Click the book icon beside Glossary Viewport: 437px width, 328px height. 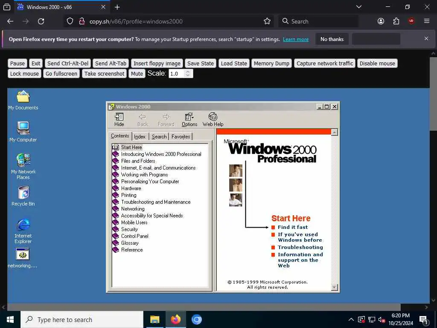coord(116,243)
